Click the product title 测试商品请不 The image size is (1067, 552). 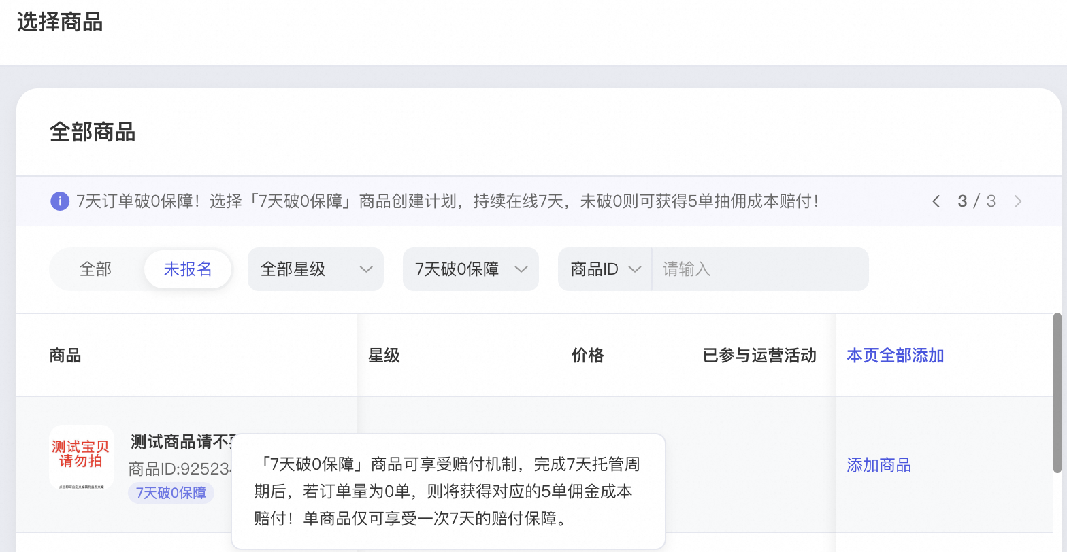point(182,443)
